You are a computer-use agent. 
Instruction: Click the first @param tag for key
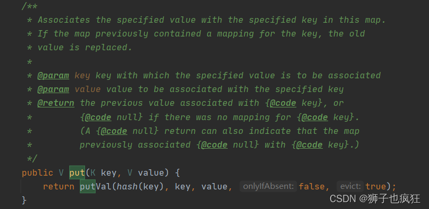pos(53,76)
